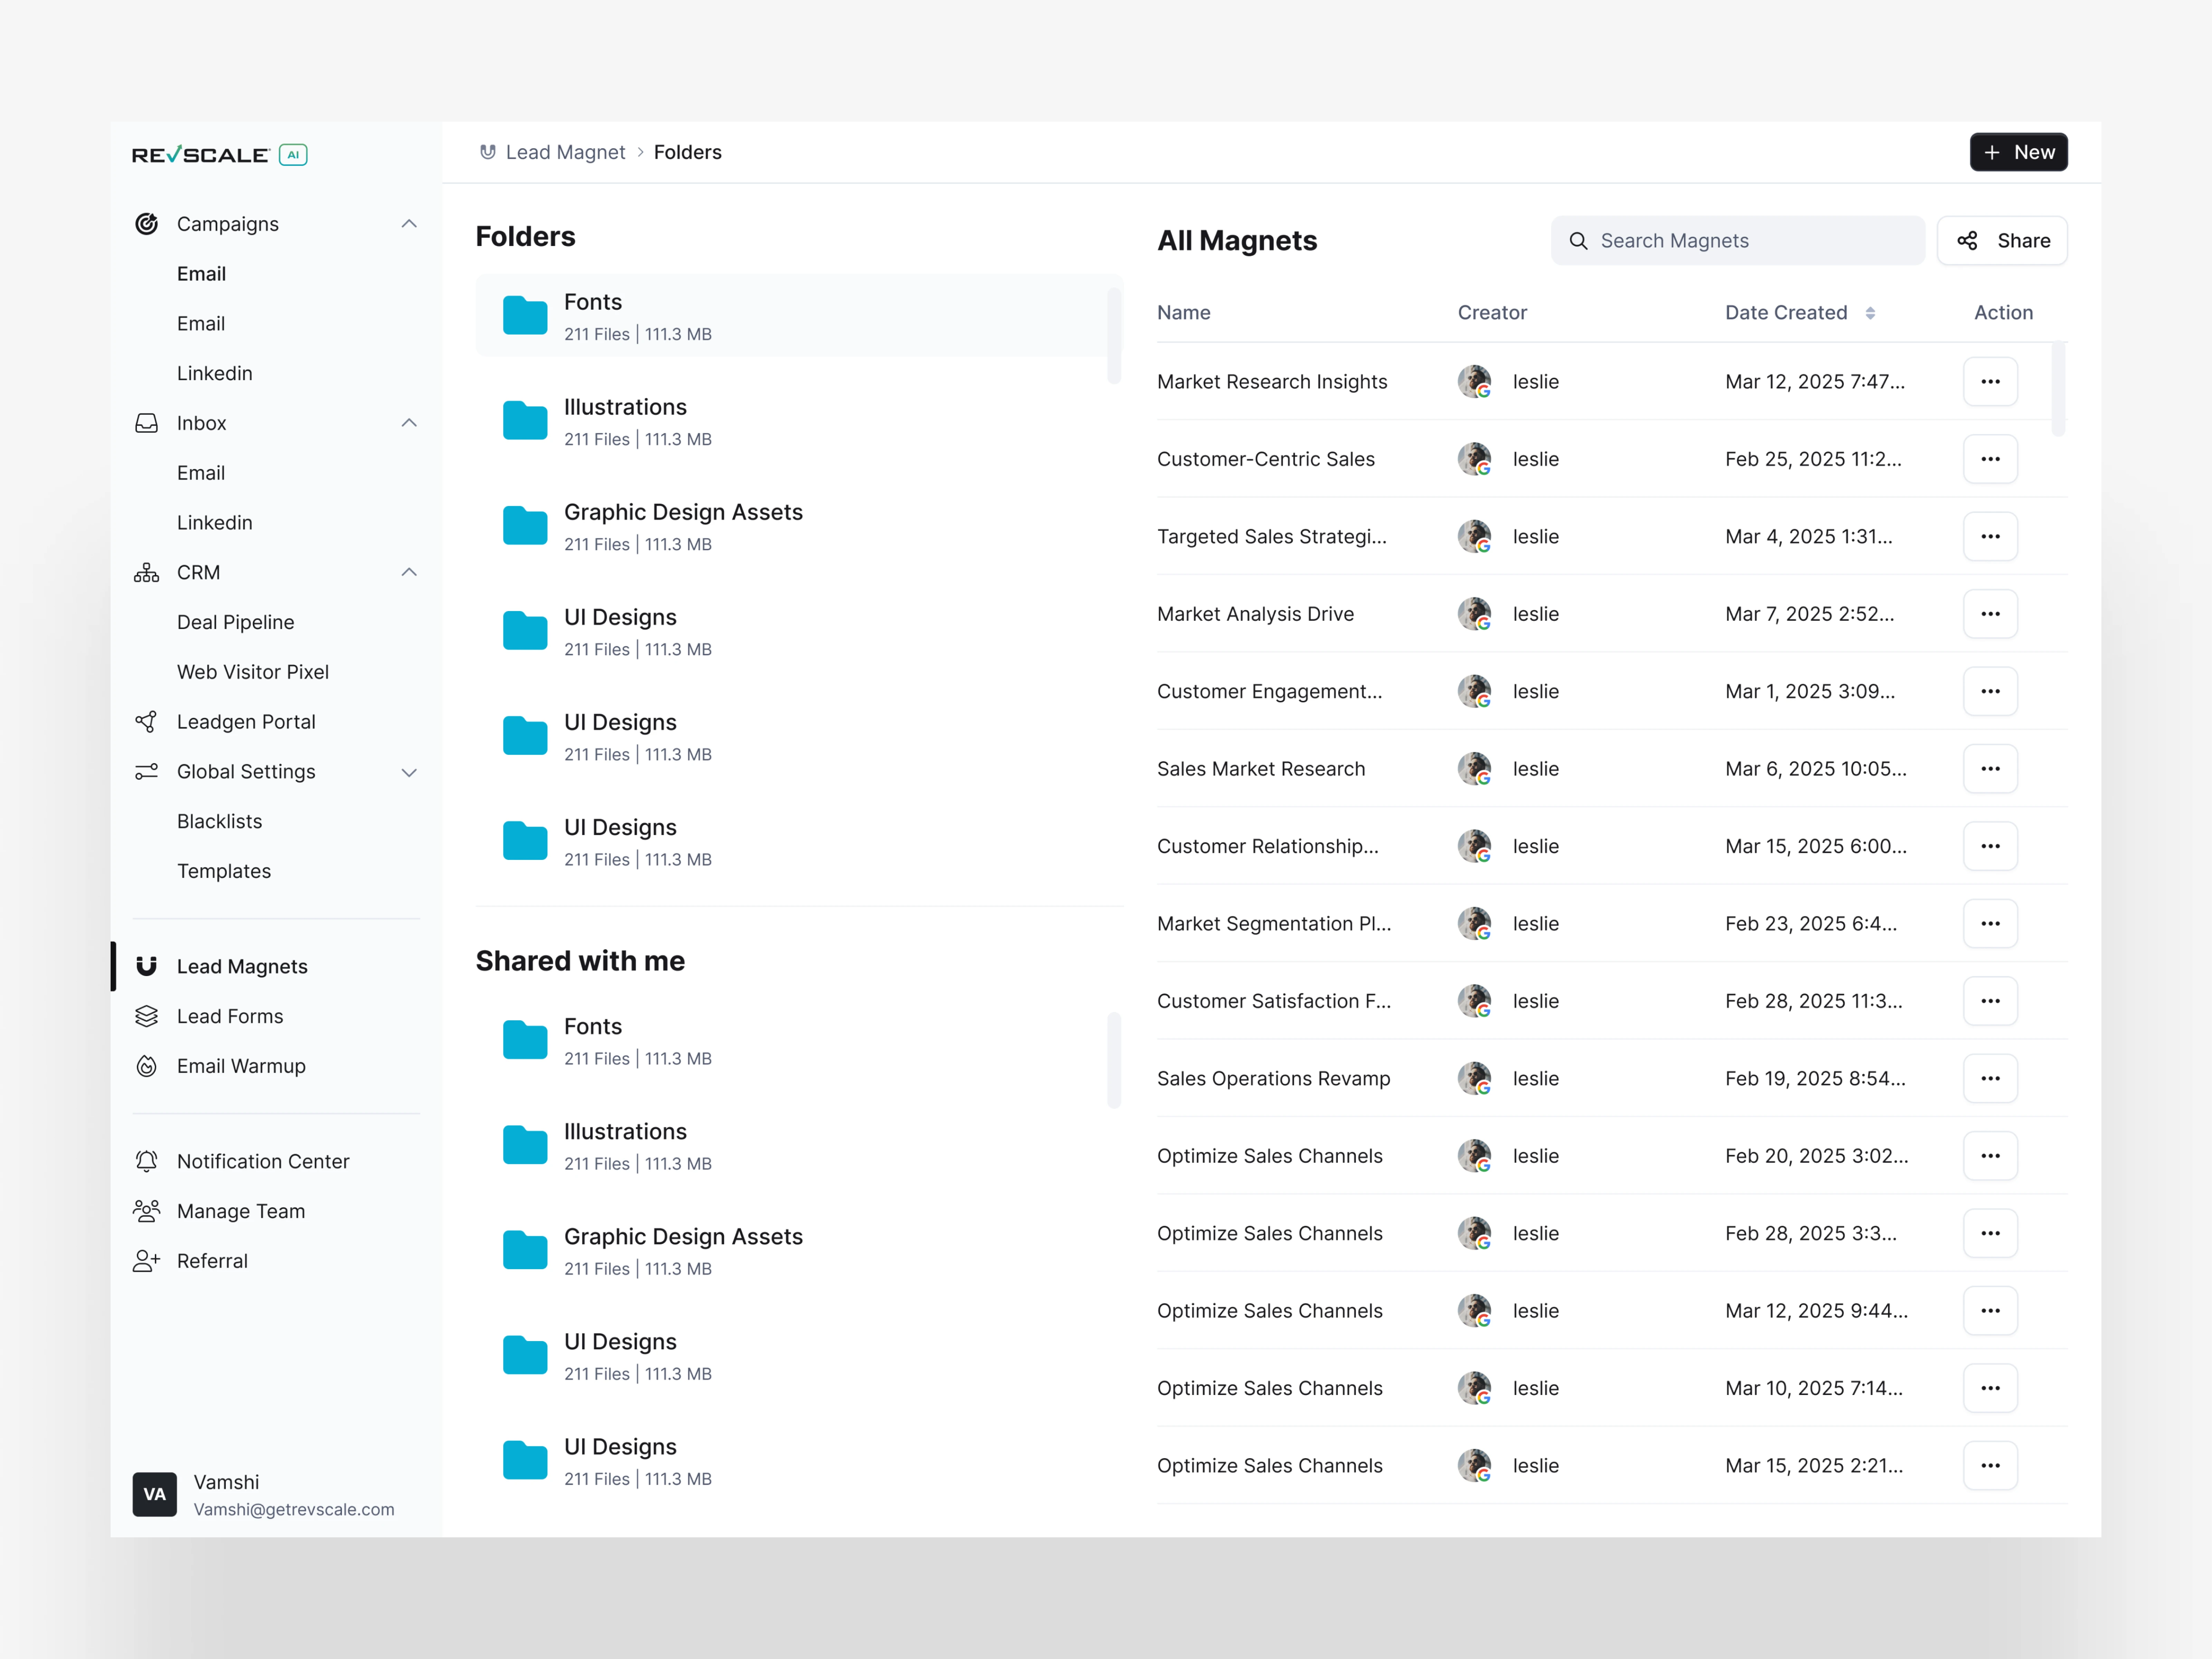
Task: Click the search magnifier icon
Action: (1578, 241)
